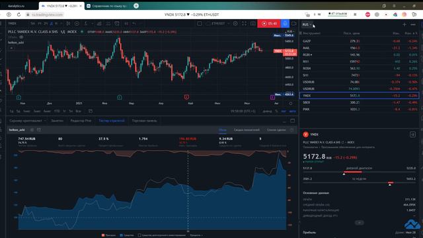Minimize the bottom panel
Viewport: 423px width, 238px height.
284,121
